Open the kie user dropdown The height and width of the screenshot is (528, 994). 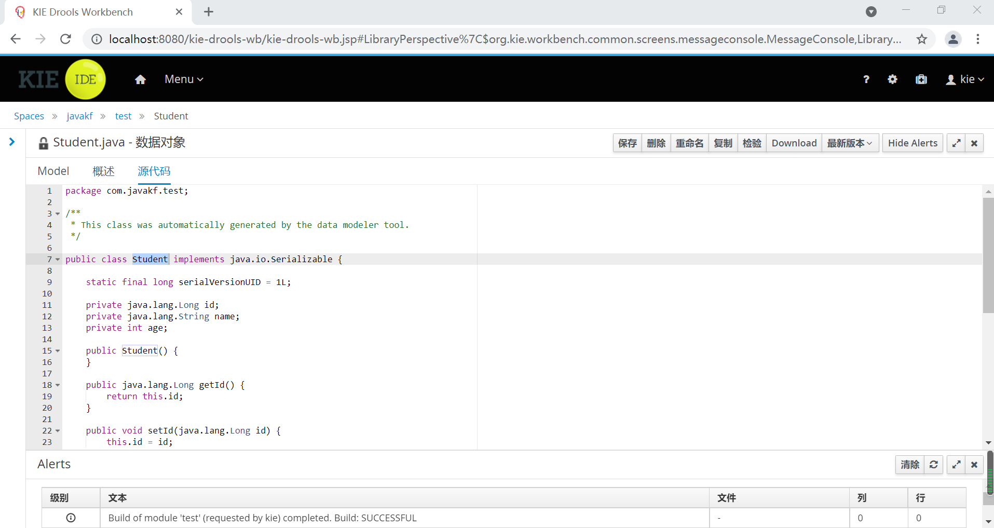[x=965, y=79]
